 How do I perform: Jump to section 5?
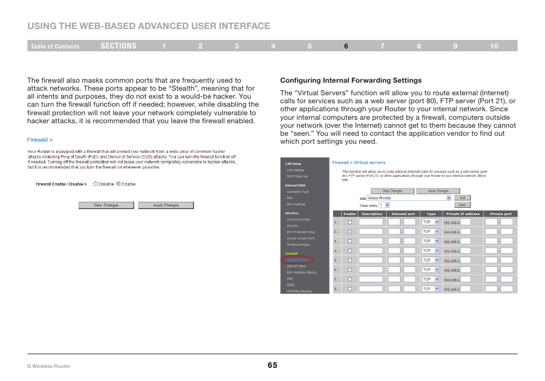pyautogui.click(x=310, y=46)
